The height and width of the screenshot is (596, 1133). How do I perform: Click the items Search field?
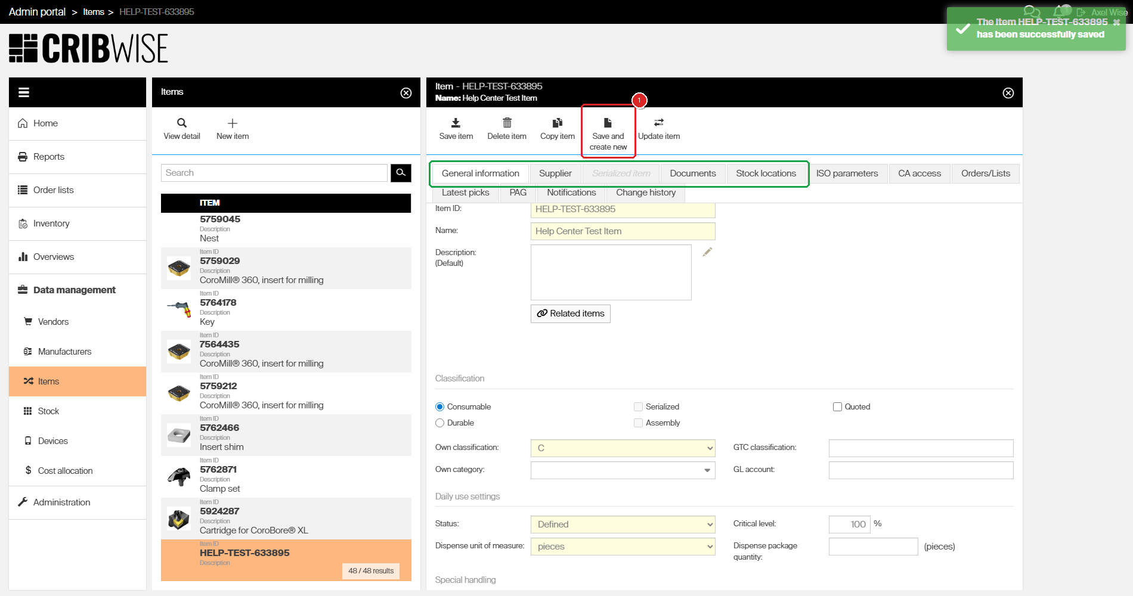point(274,173)
